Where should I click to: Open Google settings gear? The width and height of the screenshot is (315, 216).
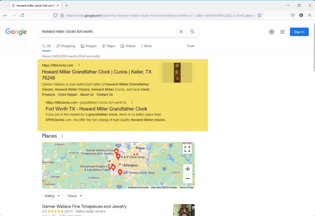272,32
